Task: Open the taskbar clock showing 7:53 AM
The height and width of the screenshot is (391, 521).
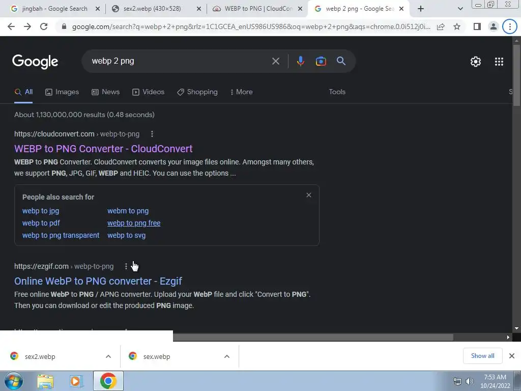Action: coord(495,381)
